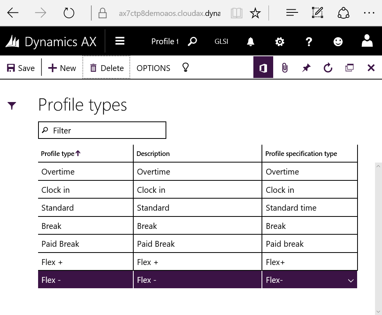
Task: Open the OPTIONS tab
Action: (x=153, y=68)
